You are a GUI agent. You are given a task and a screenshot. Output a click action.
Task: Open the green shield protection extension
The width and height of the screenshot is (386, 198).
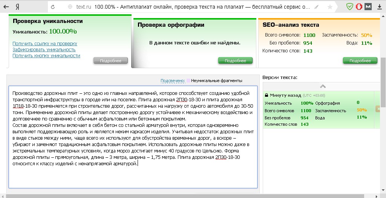point(349,7)
